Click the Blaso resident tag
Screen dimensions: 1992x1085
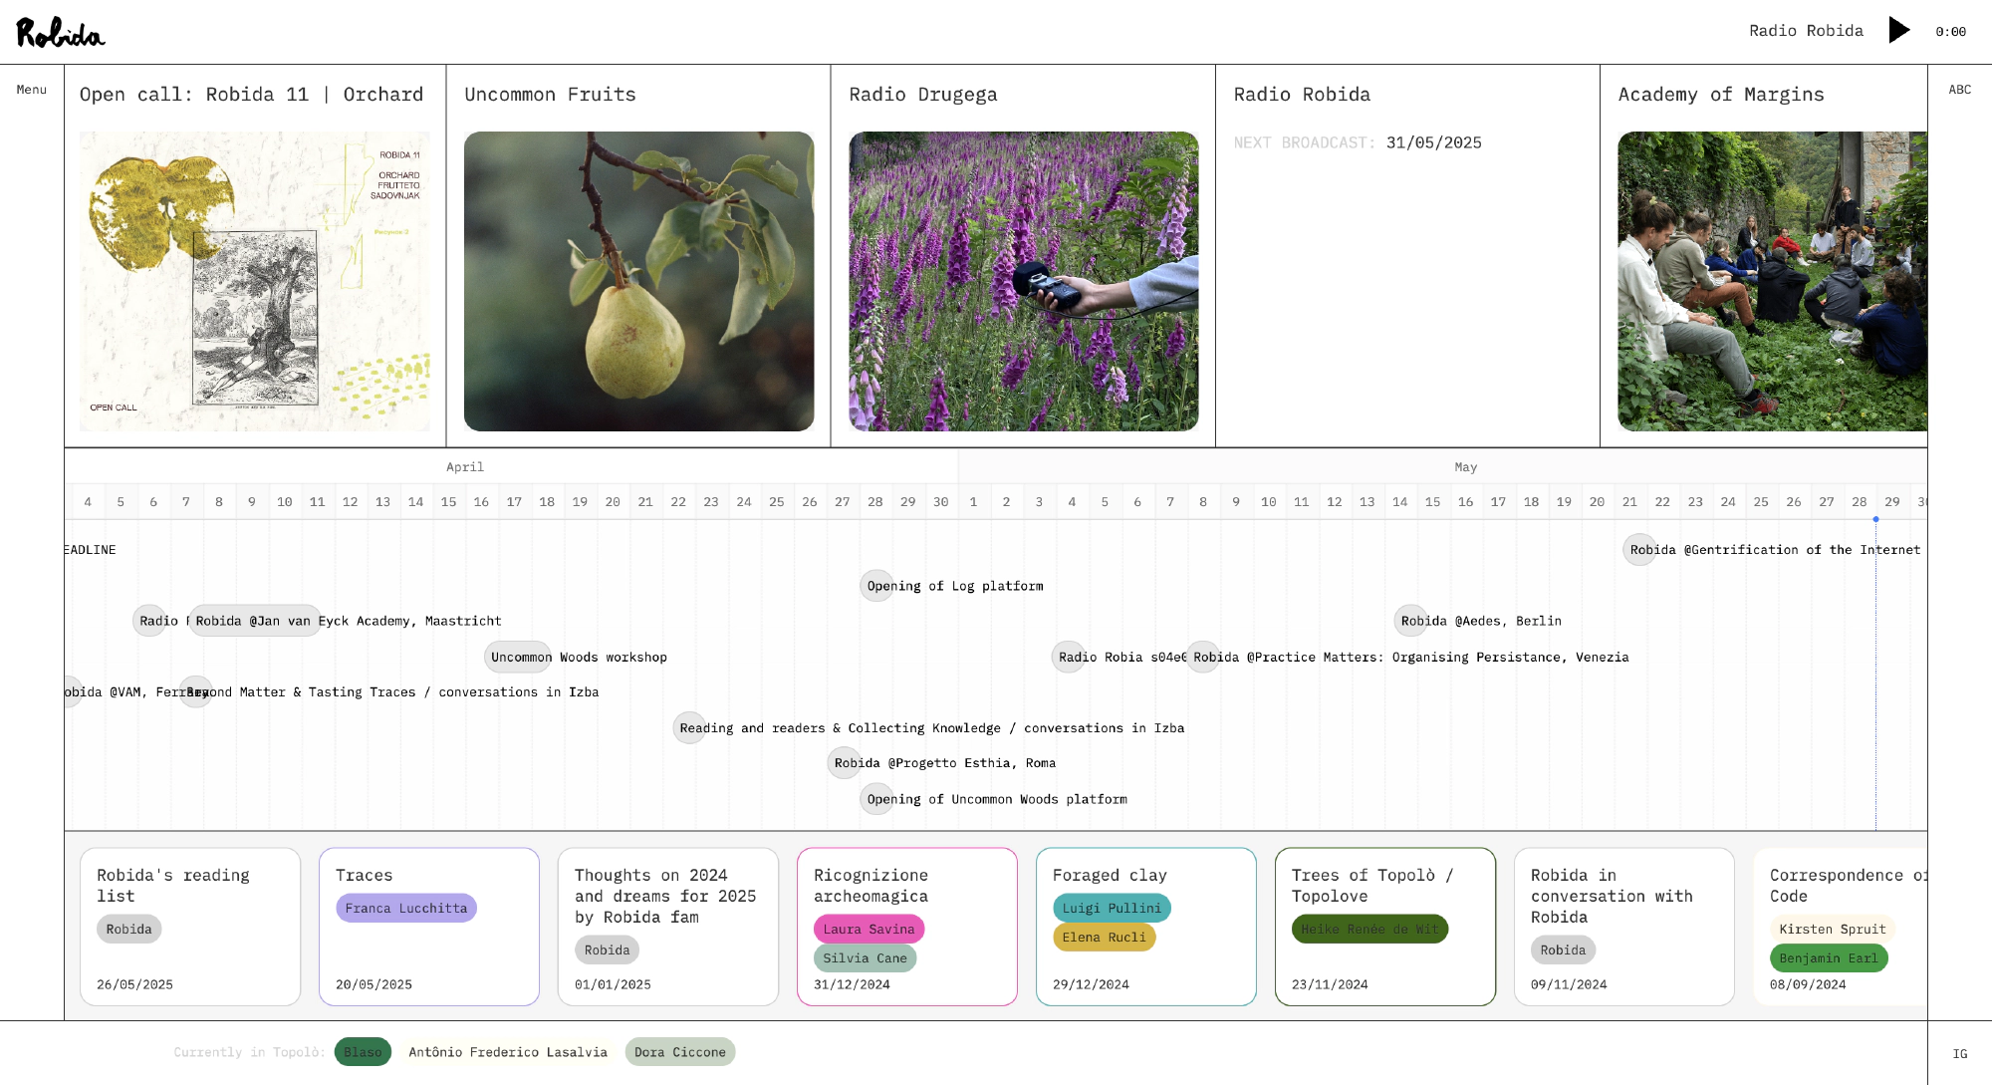[x=363, y=1052]
